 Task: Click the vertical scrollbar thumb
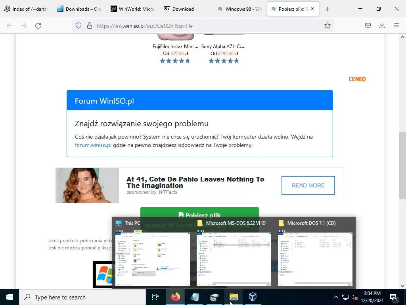coord(402,165)
